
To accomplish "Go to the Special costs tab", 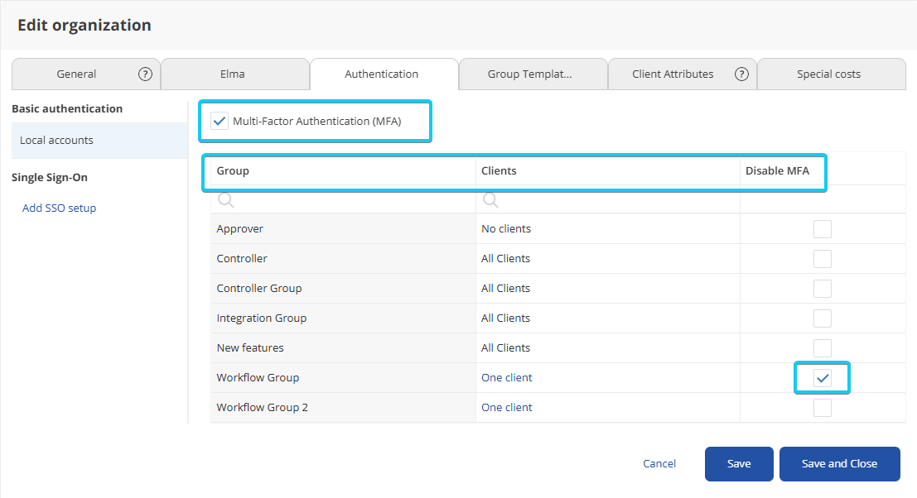I will coord(832,74).
